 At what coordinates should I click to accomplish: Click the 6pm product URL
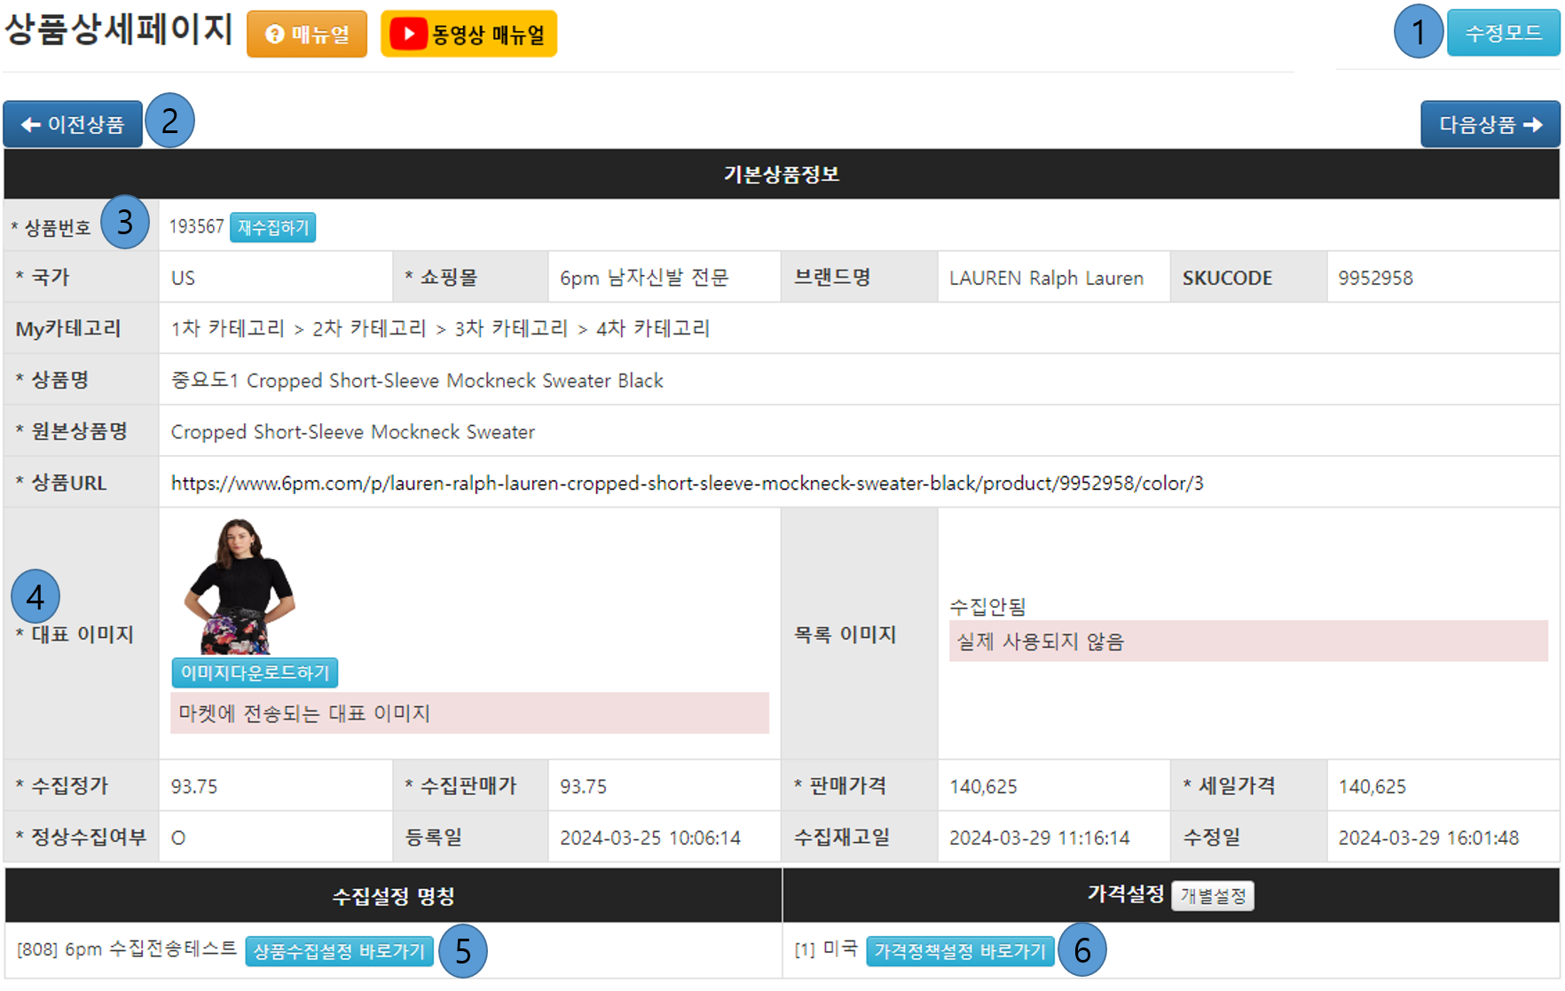687,484
